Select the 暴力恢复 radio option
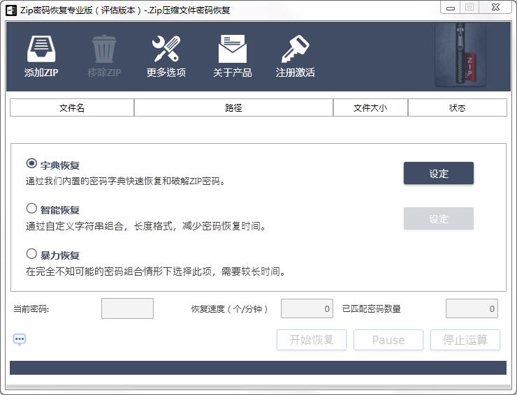This screenshot has width=517, height=395. [x=31, y=253]
